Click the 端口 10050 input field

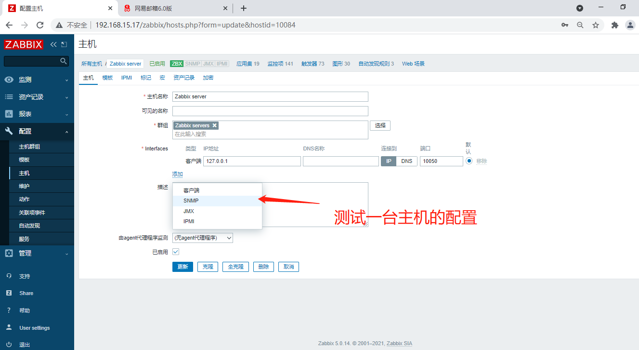pos(442,161)
